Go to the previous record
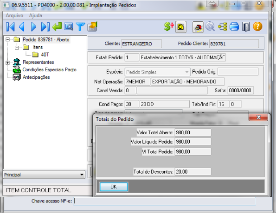 pyautogui.click(x=22, y=27)
